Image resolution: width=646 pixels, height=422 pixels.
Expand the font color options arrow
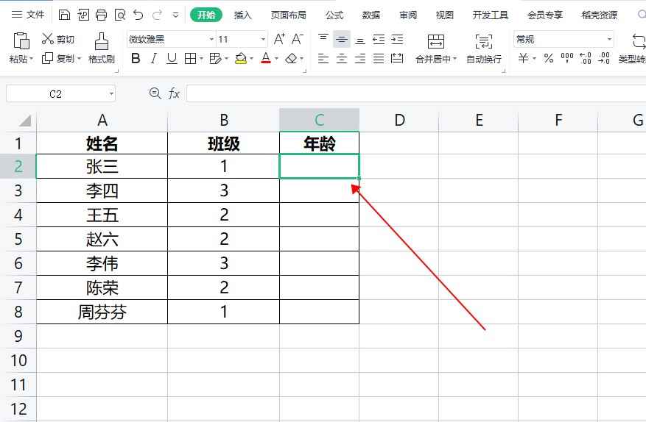point(276,59)
